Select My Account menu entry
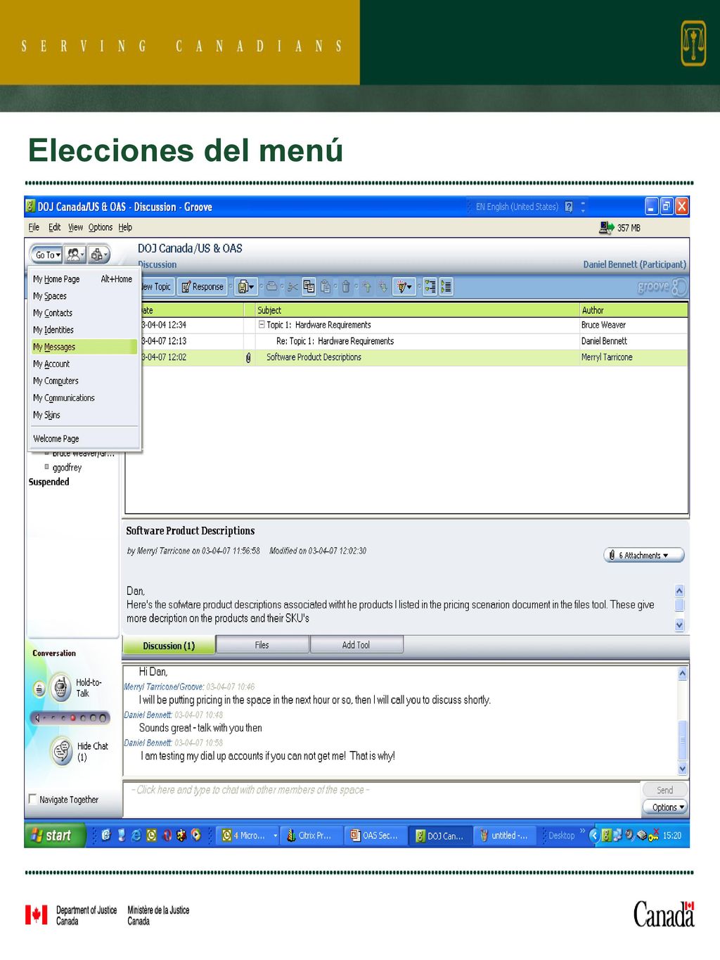The image size is (720, 960). pos(83,364)
